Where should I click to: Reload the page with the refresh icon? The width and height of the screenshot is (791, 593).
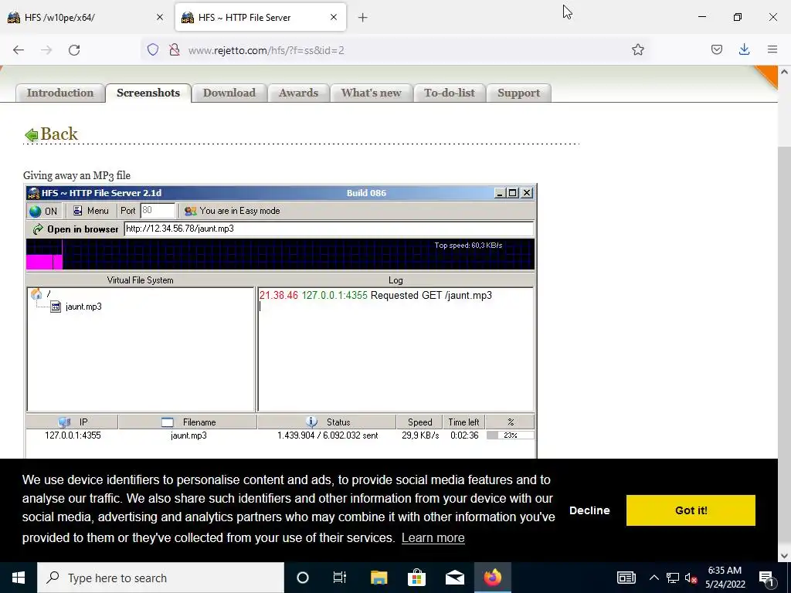74,50
